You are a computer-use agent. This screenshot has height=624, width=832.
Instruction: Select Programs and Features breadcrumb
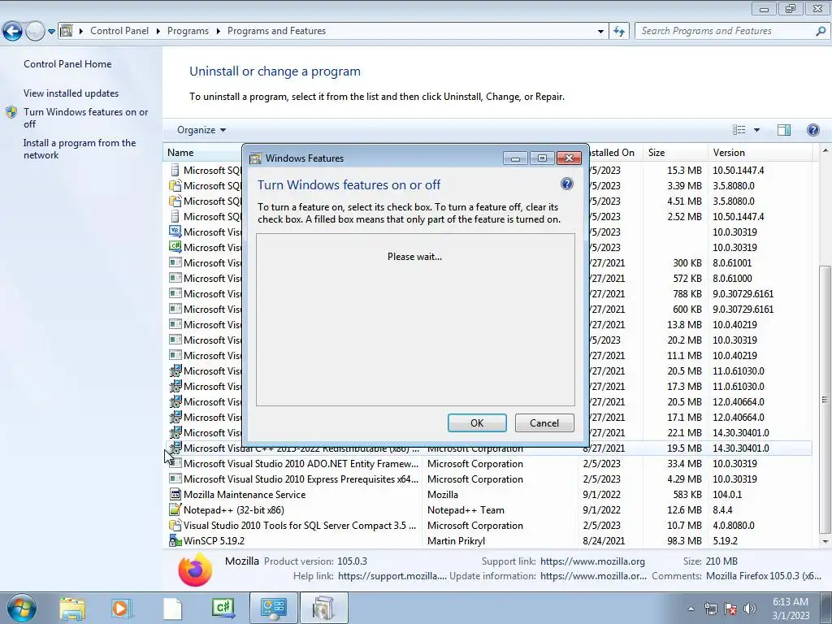click(276, 31)
